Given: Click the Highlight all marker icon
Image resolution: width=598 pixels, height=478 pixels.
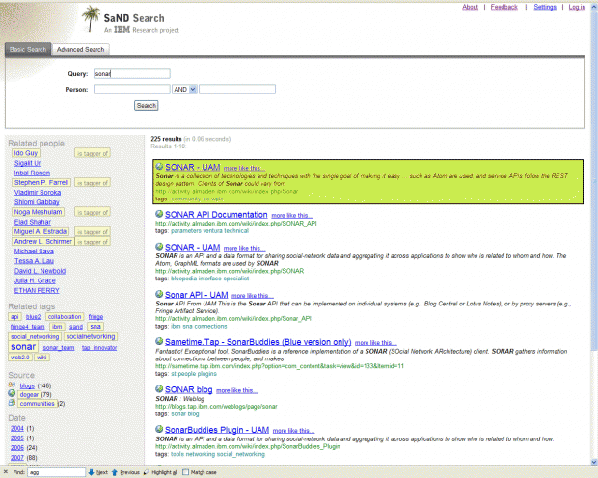Looking at the screenshot, I should (x=146, y=472).
